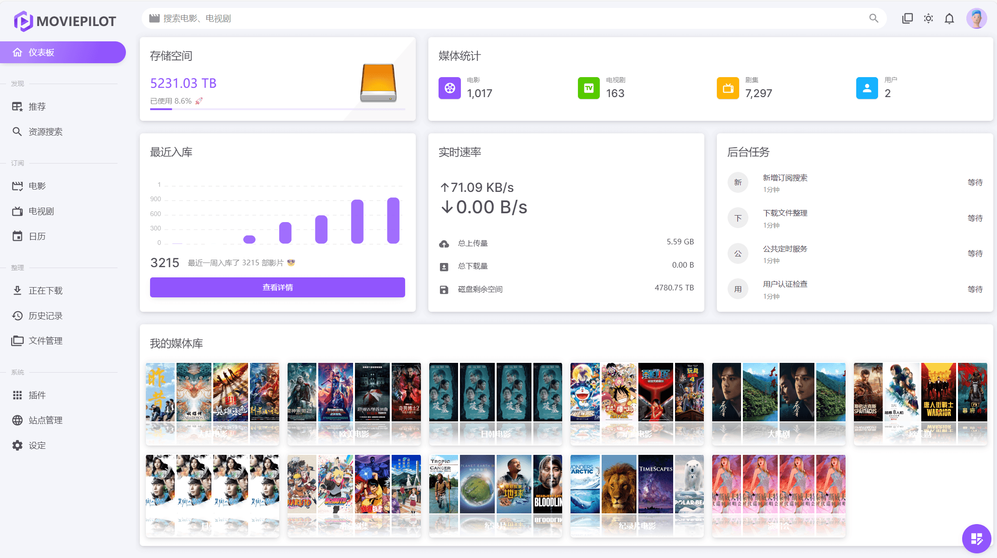Click the 公共定时服务 task name

click(x=785, y=249)
